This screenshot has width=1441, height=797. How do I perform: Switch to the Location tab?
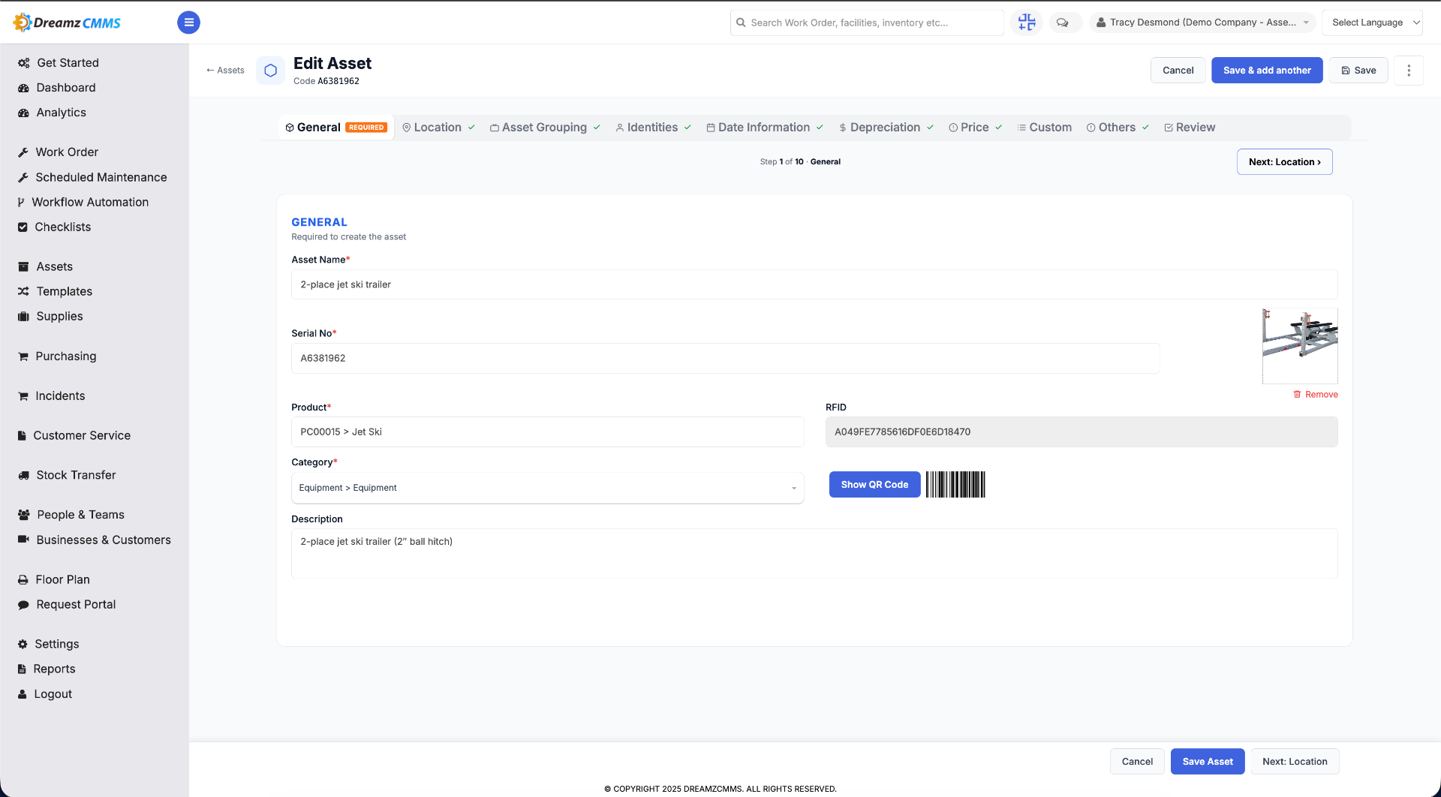(x=438, y=128)
